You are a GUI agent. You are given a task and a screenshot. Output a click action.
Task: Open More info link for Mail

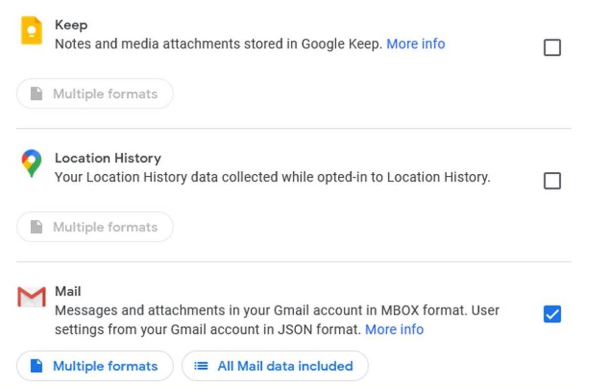pos(394,329)
